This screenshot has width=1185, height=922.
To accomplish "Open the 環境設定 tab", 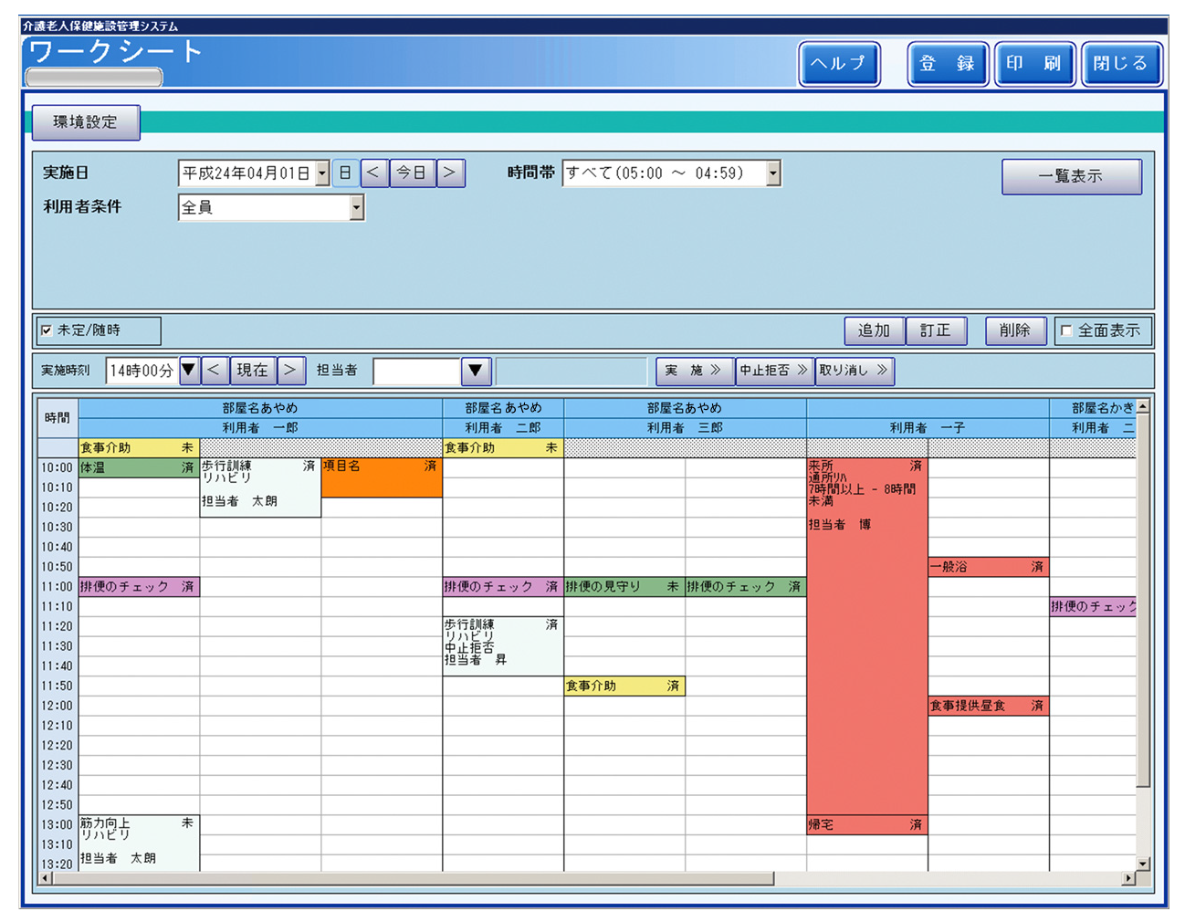I will 86,122.
